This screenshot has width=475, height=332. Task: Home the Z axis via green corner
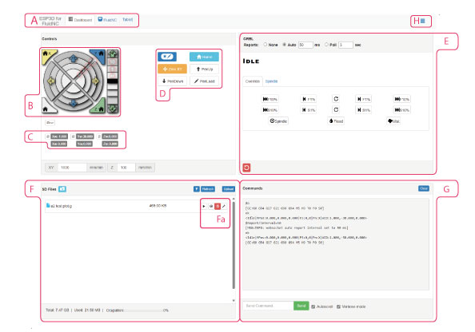(99, 107)
